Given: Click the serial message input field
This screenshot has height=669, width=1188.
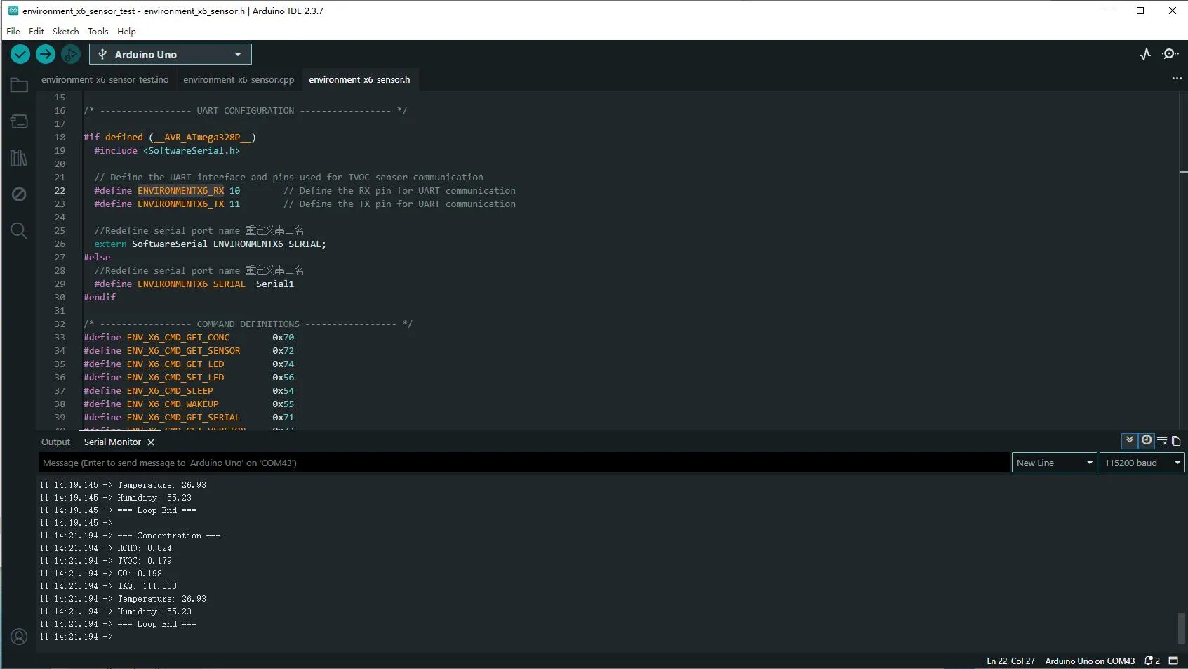Looking at the screenshot, I should pos(523,463).
